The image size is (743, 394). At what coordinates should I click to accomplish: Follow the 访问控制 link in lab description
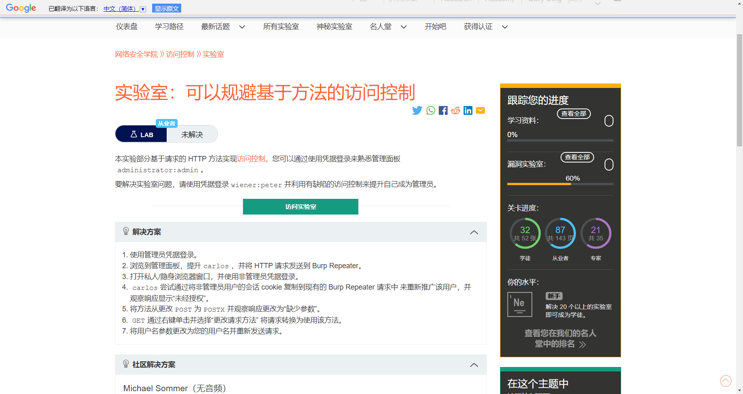click(251, 159)
